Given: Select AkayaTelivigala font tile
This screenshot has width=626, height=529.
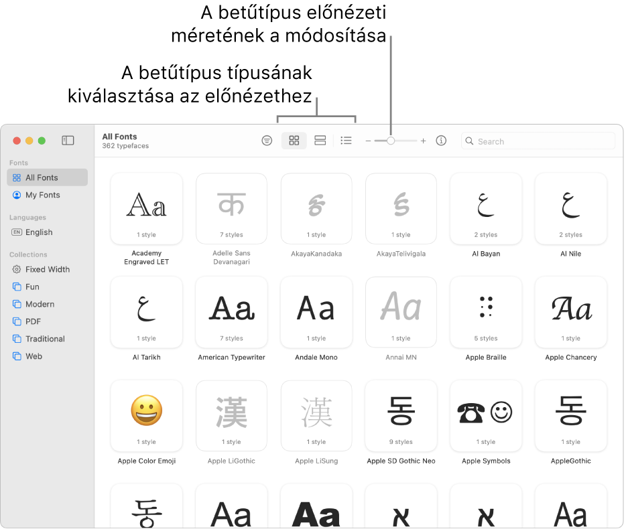Looking at the screenshot, I should [x=401, y=209].
